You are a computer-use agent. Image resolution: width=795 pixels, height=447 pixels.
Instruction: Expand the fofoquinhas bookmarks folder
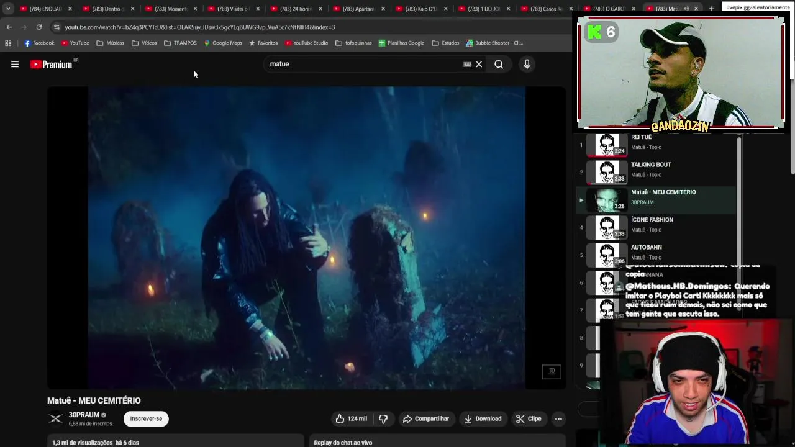(353, 43)
